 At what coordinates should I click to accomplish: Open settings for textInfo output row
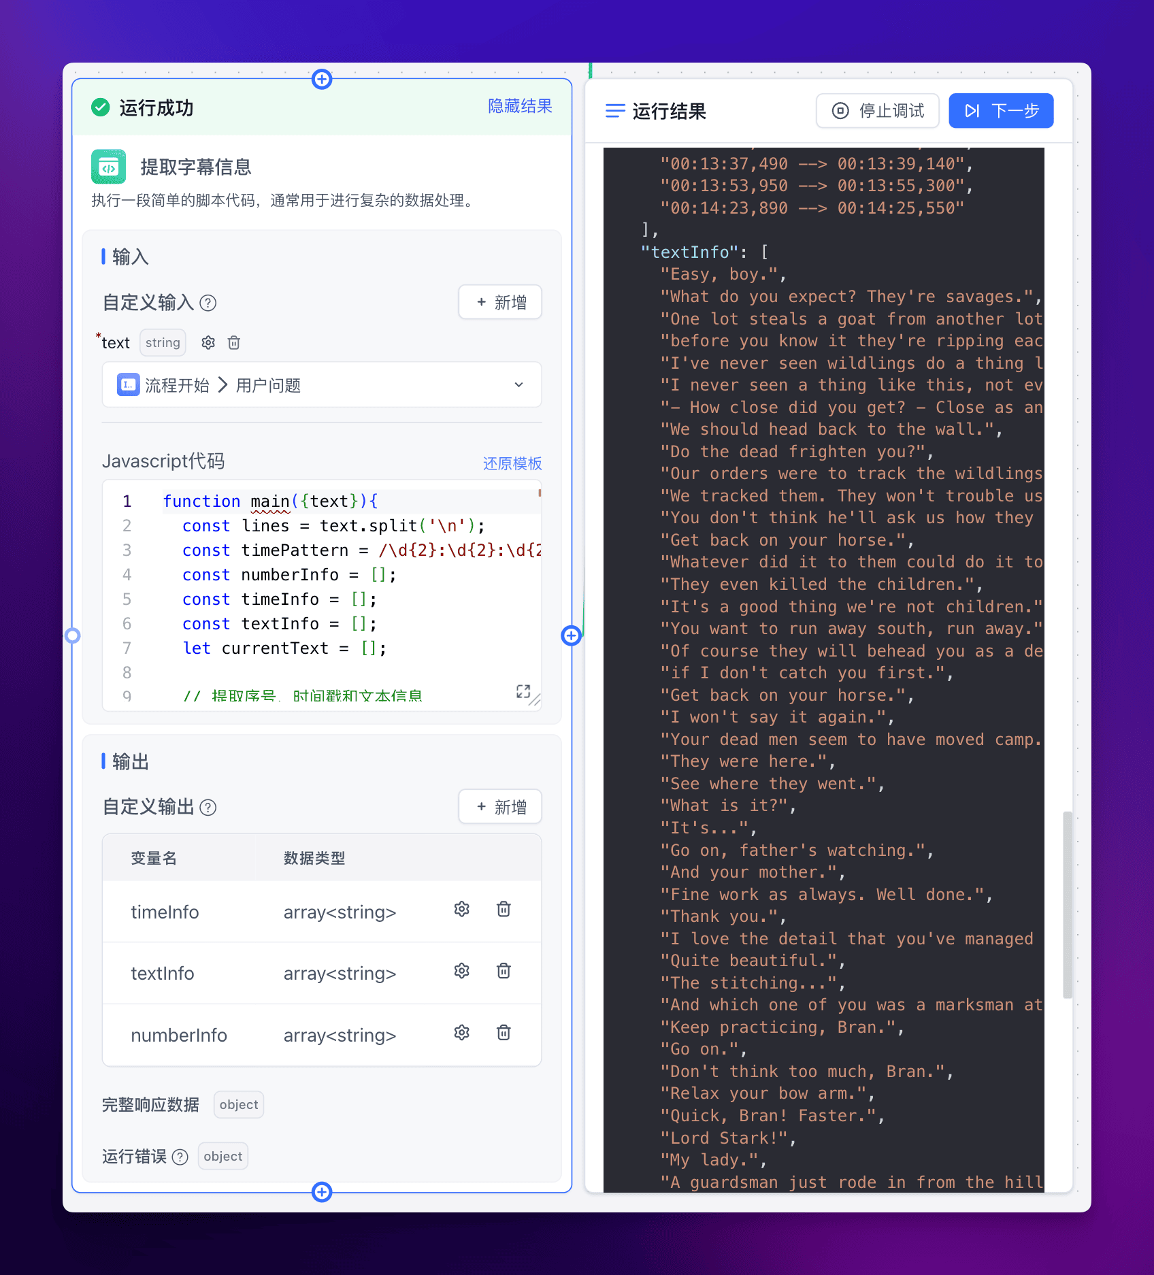point(462,971)
